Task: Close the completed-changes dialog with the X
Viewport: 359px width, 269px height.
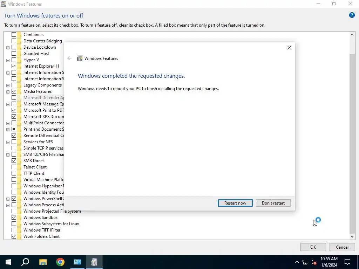Action: coord(289,48)
